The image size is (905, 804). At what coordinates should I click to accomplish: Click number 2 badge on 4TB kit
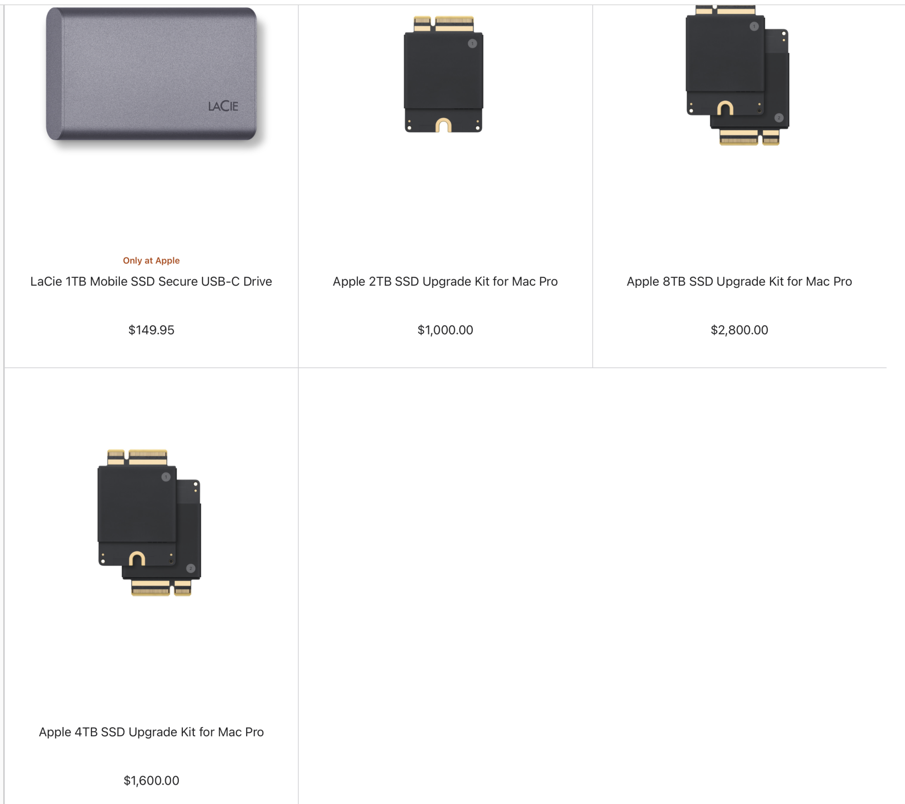tap(191, 569)
